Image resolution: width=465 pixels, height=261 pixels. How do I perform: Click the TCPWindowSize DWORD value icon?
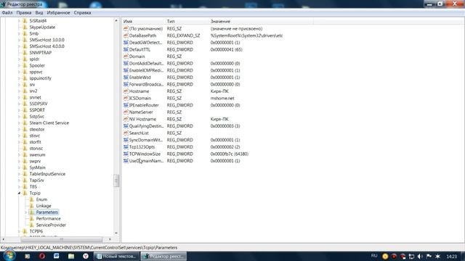coord(126,154)
